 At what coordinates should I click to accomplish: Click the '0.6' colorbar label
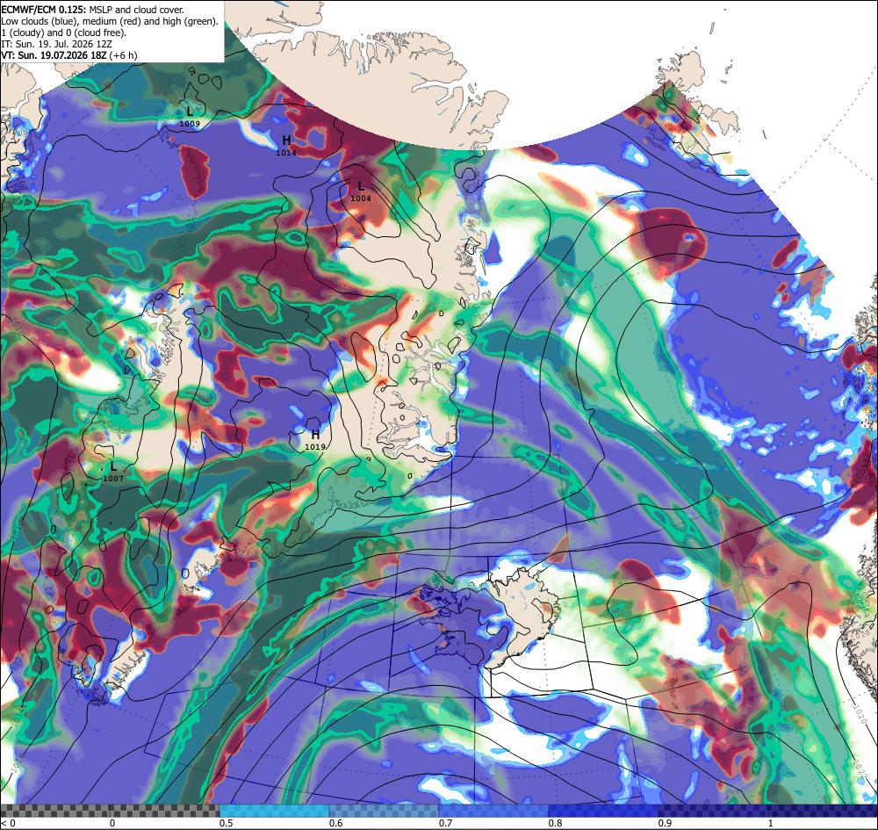point(336,823)
